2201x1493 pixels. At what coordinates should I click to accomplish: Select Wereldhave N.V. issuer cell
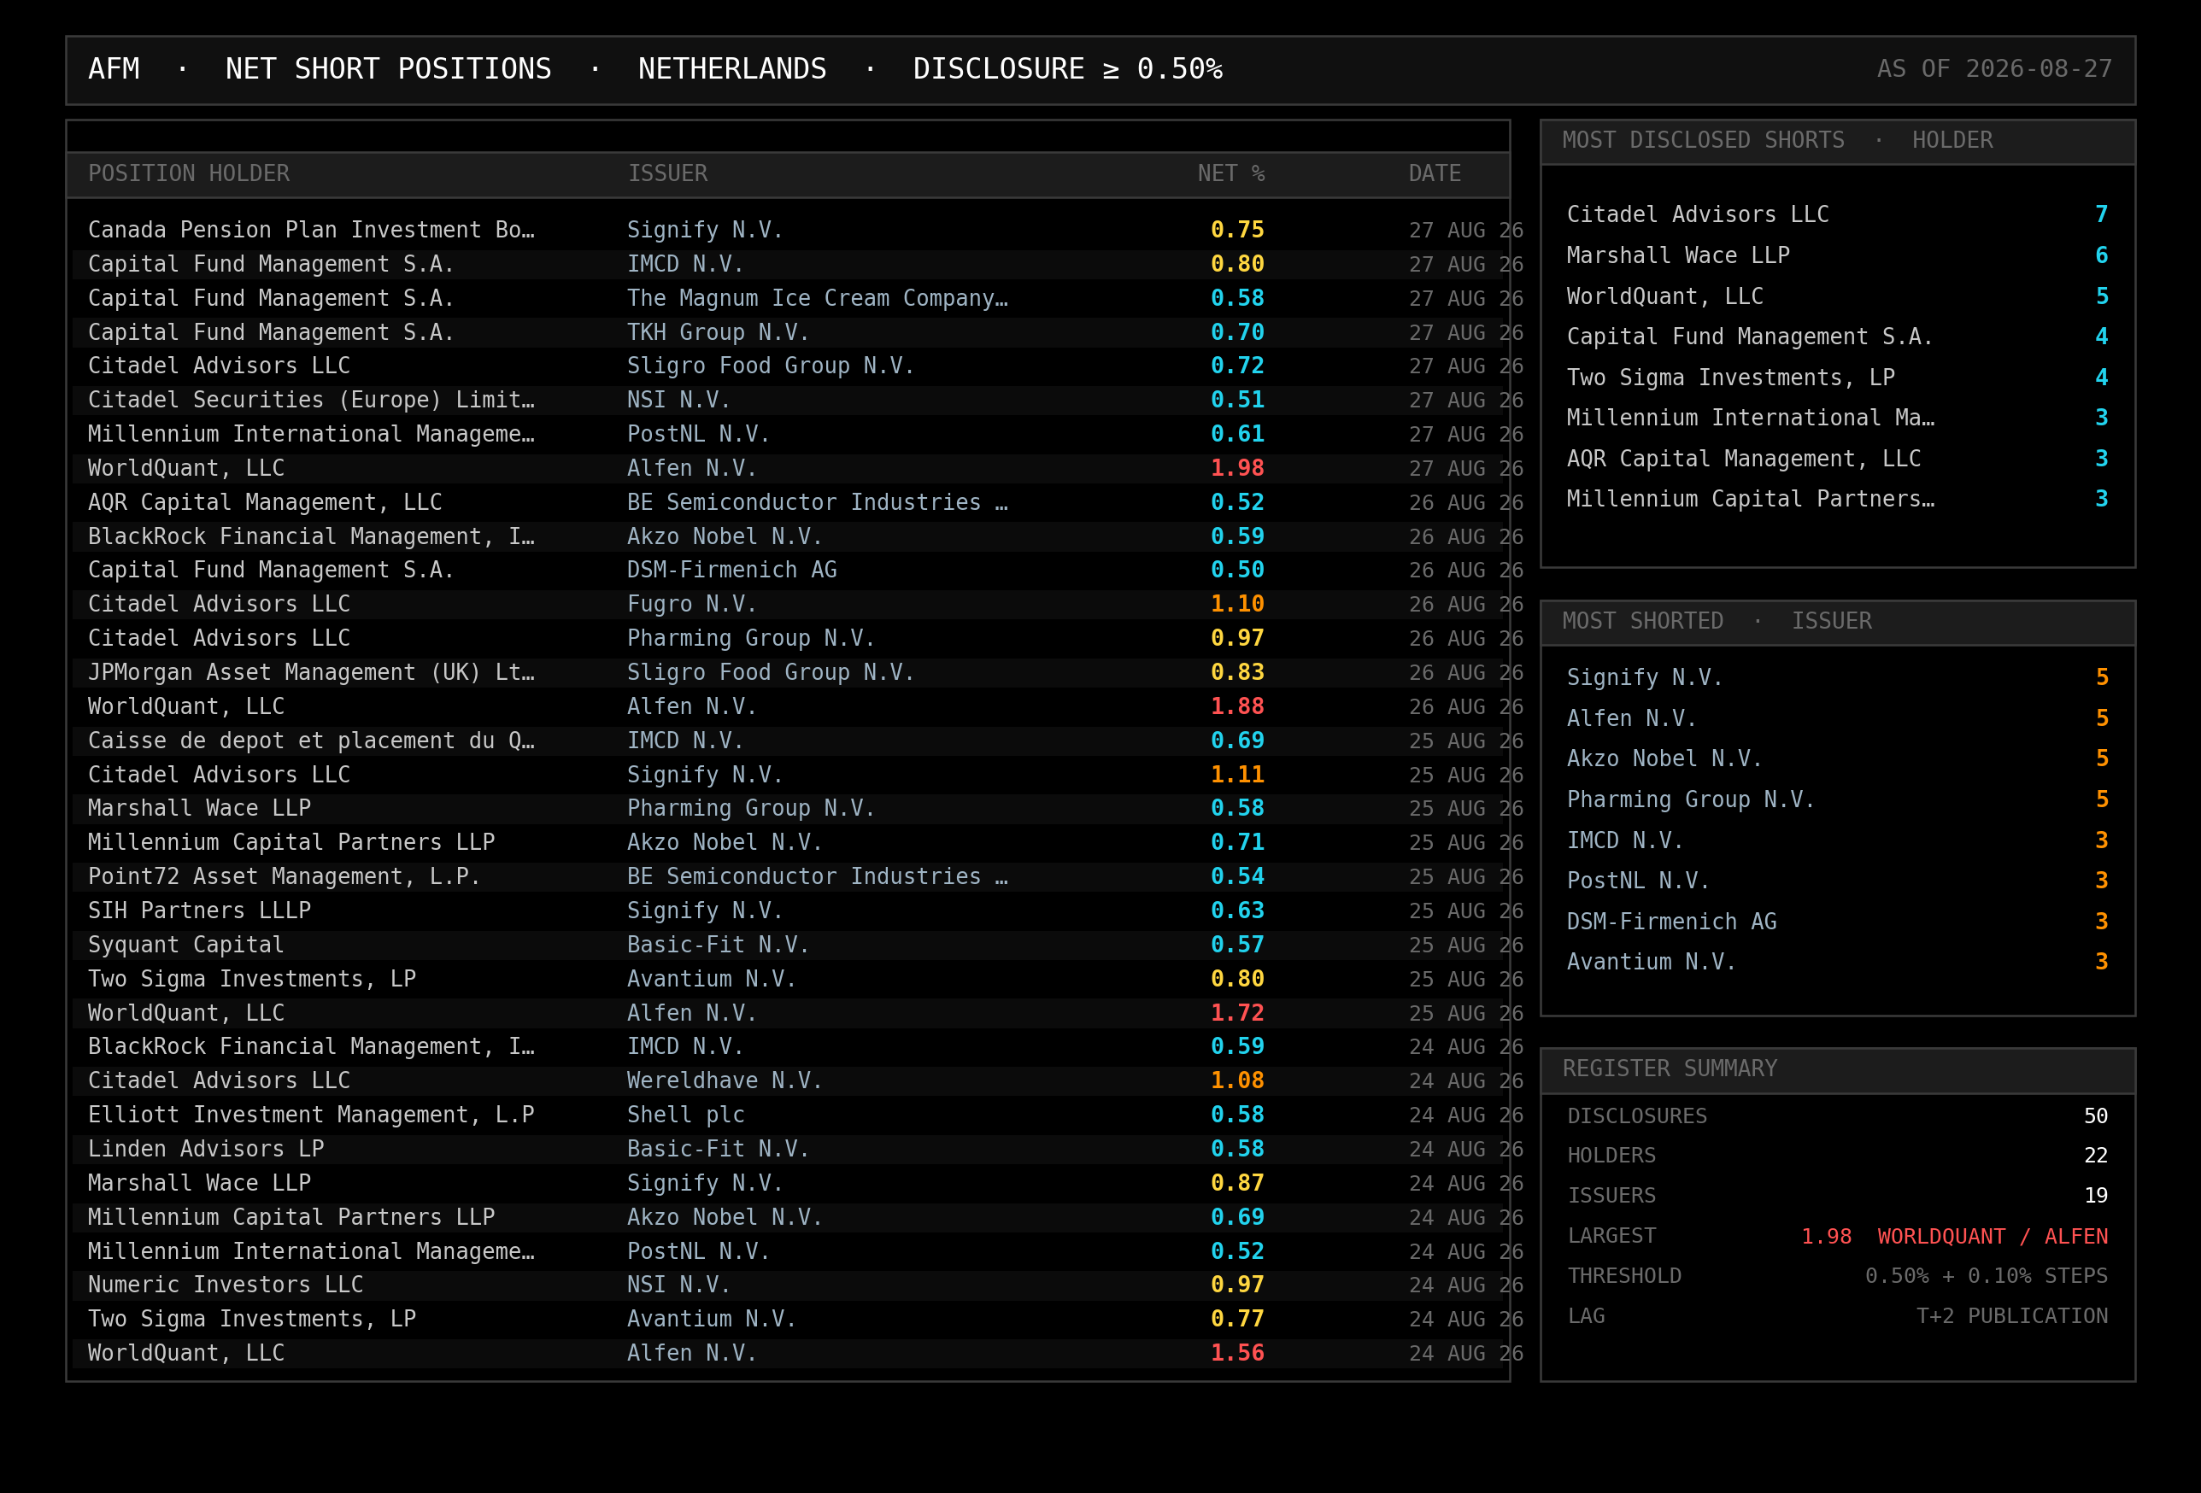725,1080
